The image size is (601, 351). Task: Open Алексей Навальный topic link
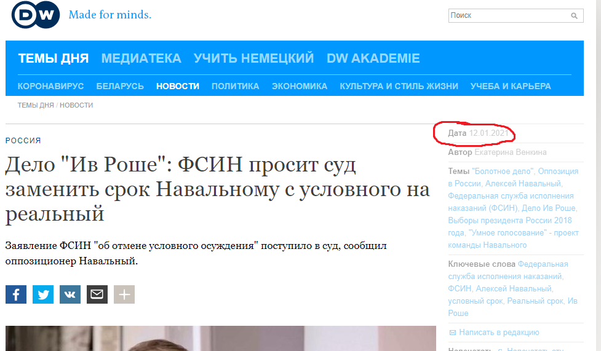tap(523, 184)
